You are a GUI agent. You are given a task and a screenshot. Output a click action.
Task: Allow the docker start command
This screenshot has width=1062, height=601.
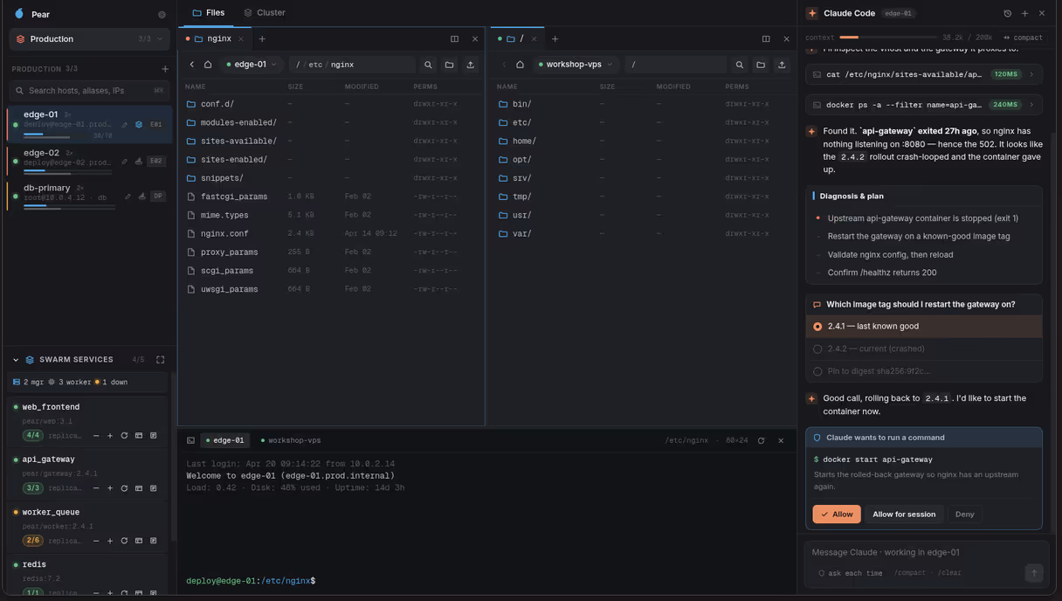coord(837,515)
